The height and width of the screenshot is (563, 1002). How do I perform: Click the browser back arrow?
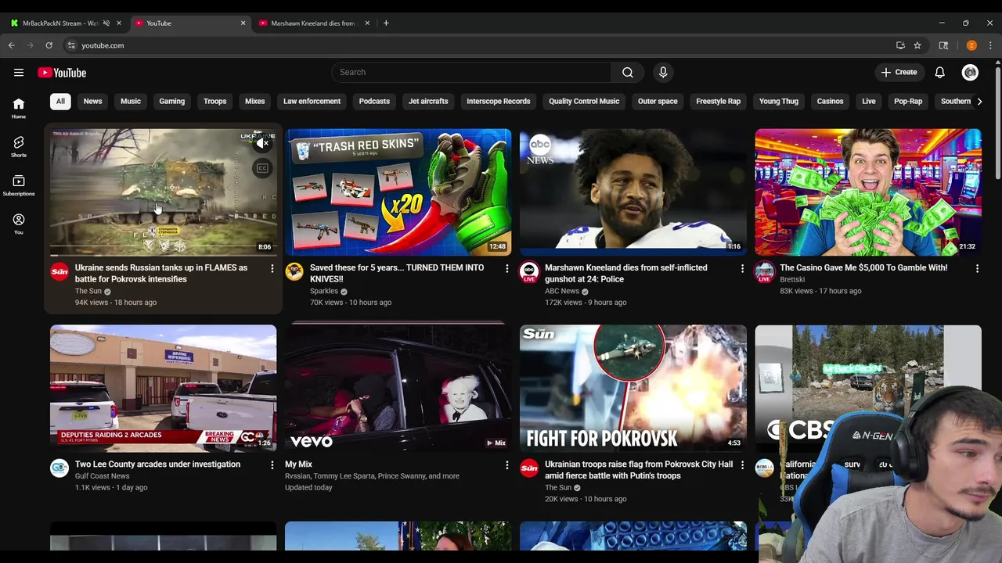[12, 45]
